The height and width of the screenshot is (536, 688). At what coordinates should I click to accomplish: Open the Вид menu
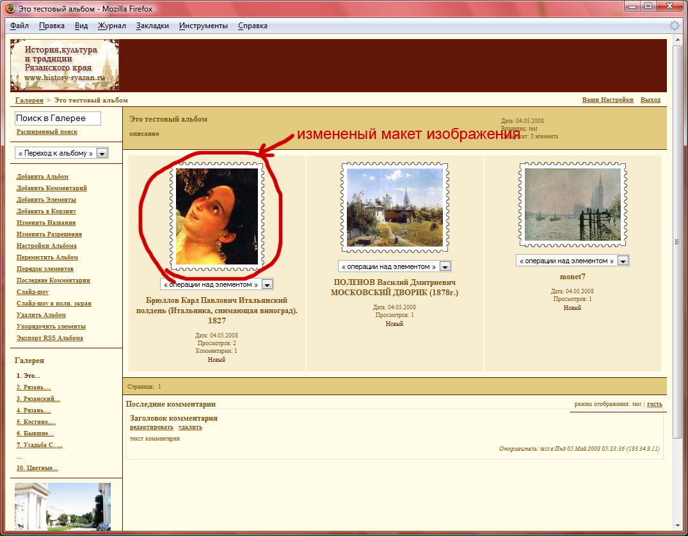pos(81,26)
